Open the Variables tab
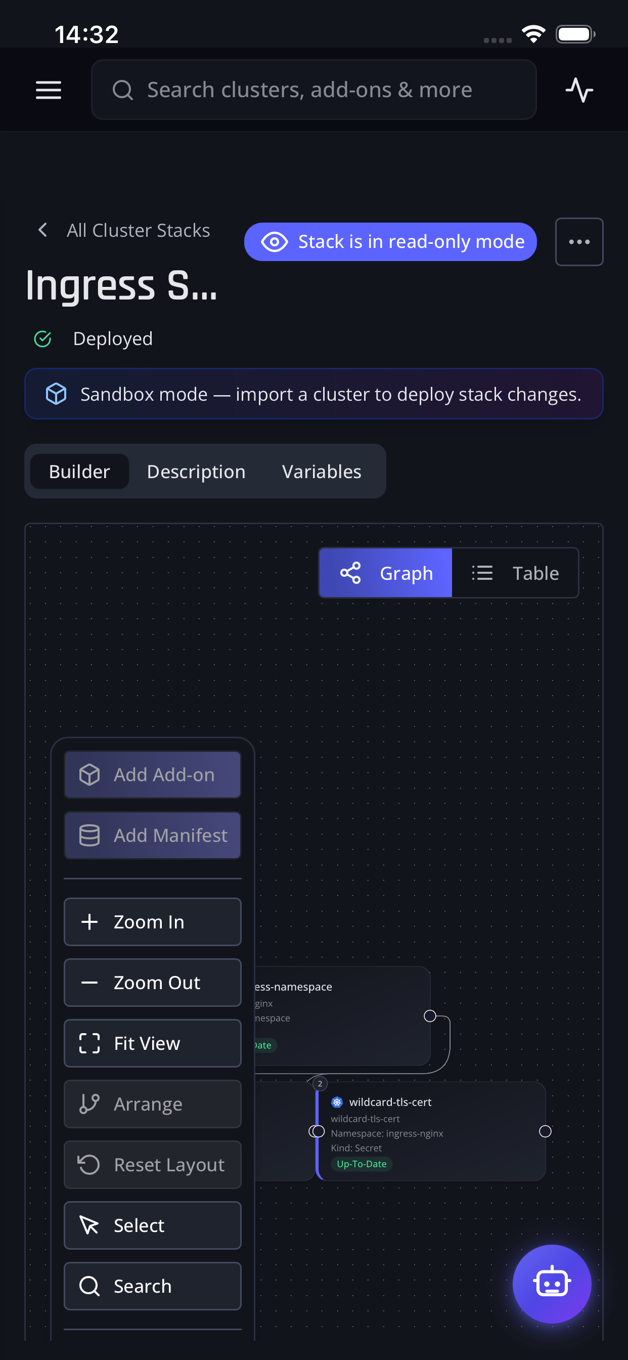The height and width of the screenshot is (1360, 628). point(322,471)
